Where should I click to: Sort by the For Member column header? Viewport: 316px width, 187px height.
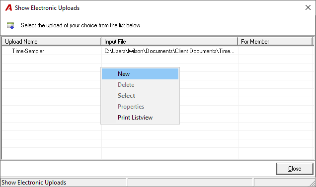[275, 42]
